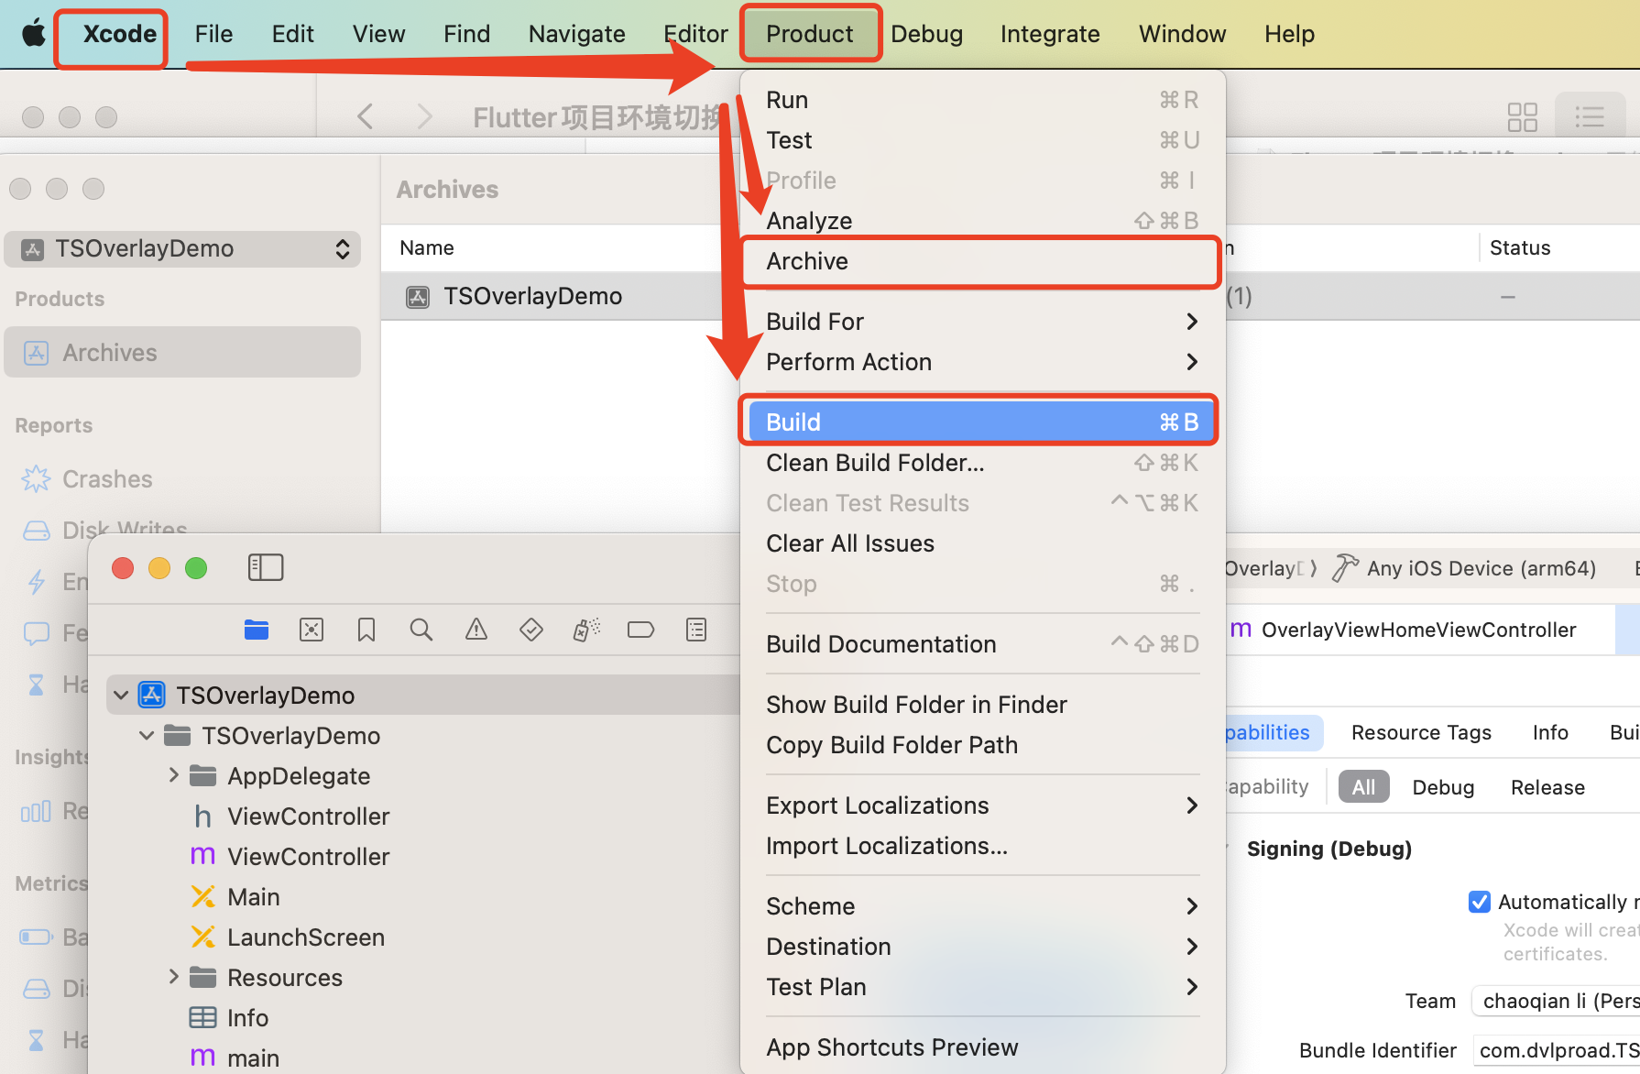The height and width of the screenshot is (1074, 1640).
Task: Choose Clean Build Folder… menu item
Action: click(x=981, y=463)
